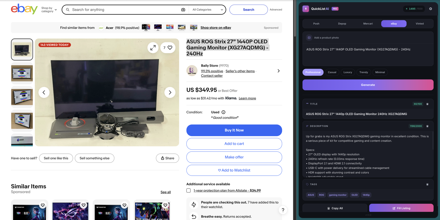Click the Buy It Now button
The image size is (440, 220).
234,130
